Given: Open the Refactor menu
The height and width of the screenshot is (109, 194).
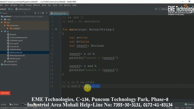Looking at the screenshot, I should click(37, 5).
